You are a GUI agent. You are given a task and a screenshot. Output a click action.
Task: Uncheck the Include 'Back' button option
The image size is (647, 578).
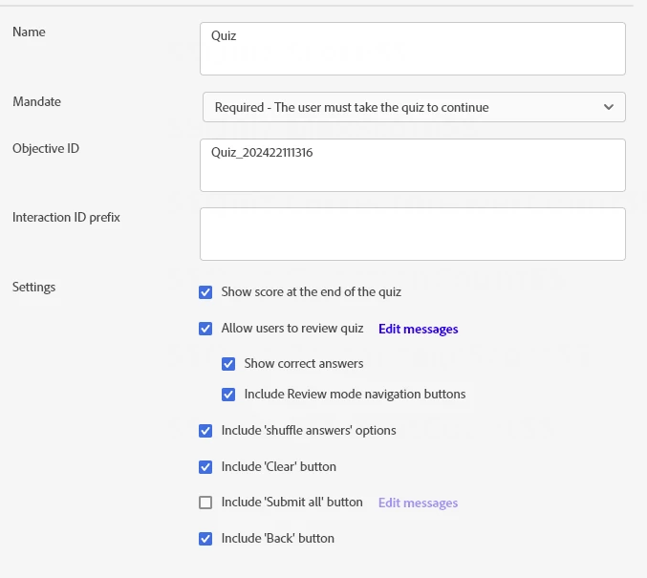pyautogui.click(x=205, y=539)
